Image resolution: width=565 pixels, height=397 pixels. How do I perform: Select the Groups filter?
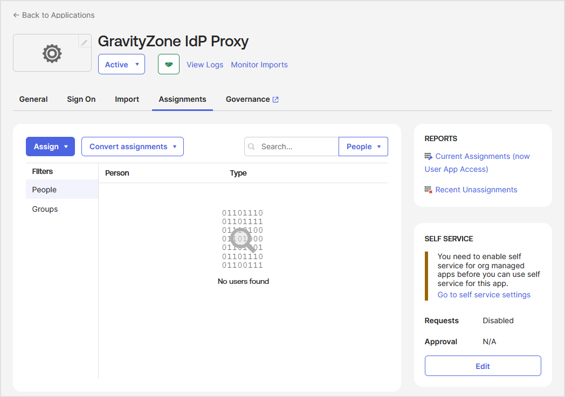pyautogui.click(x=62, y=209)
